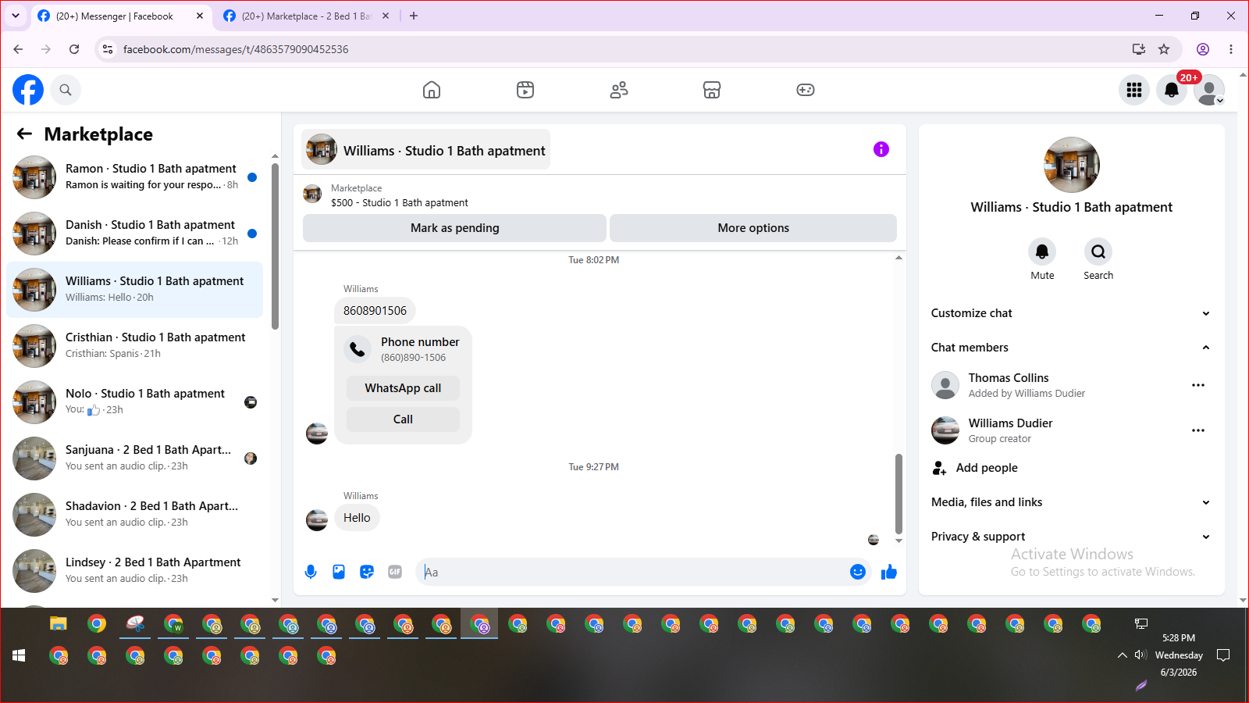Image resolution: width=1249 pixels, height=703 pixels.
Task: Open Nolo Studio 1 Bath conversation
Action: click(134, 402)
